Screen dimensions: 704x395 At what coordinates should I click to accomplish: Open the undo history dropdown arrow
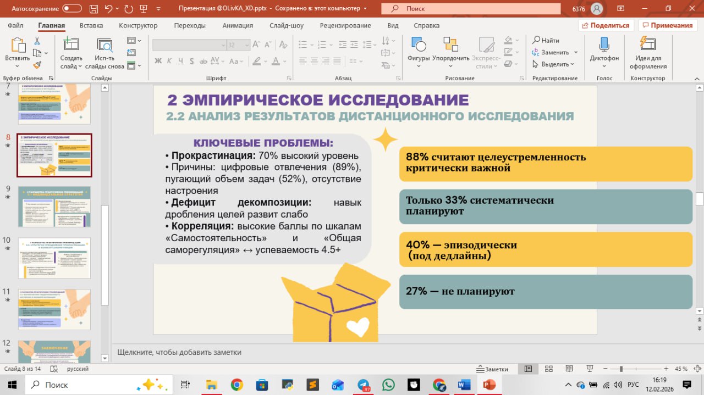(x=118, y=9)
